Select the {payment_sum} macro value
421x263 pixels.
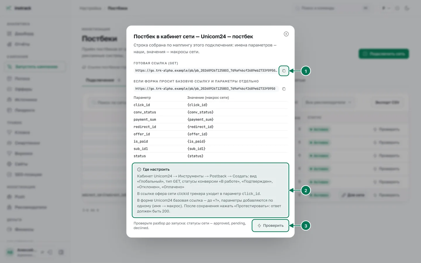point(201,120)
